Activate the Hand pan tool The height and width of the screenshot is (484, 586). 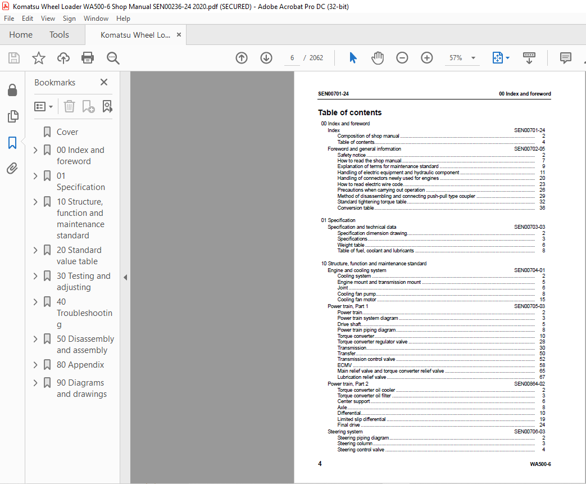coord(378,58)
